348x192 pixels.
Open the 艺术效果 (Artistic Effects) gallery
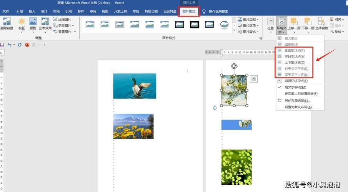tap(45, 25)
